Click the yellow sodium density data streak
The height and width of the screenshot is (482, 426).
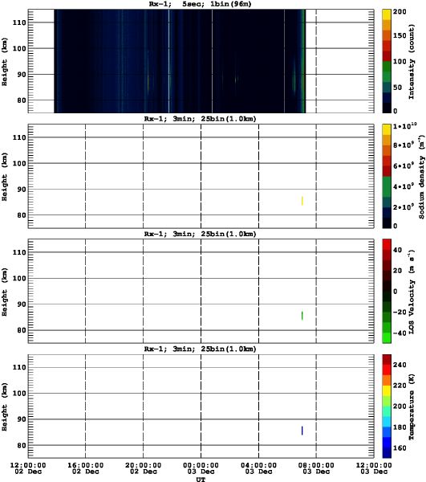[x=302, y=201]
